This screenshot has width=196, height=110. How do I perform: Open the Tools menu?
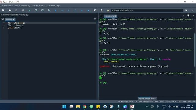(x=48, y=5)
